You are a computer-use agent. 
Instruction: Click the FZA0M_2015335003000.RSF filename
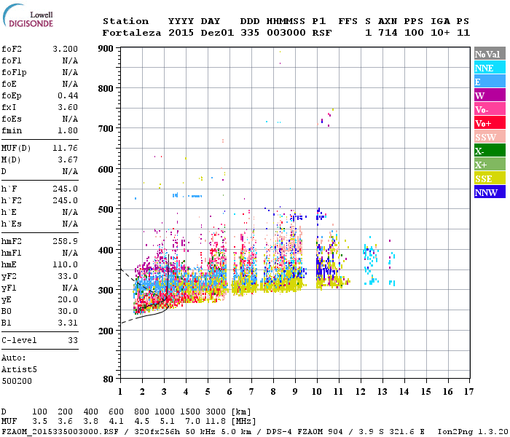point(60,432)
